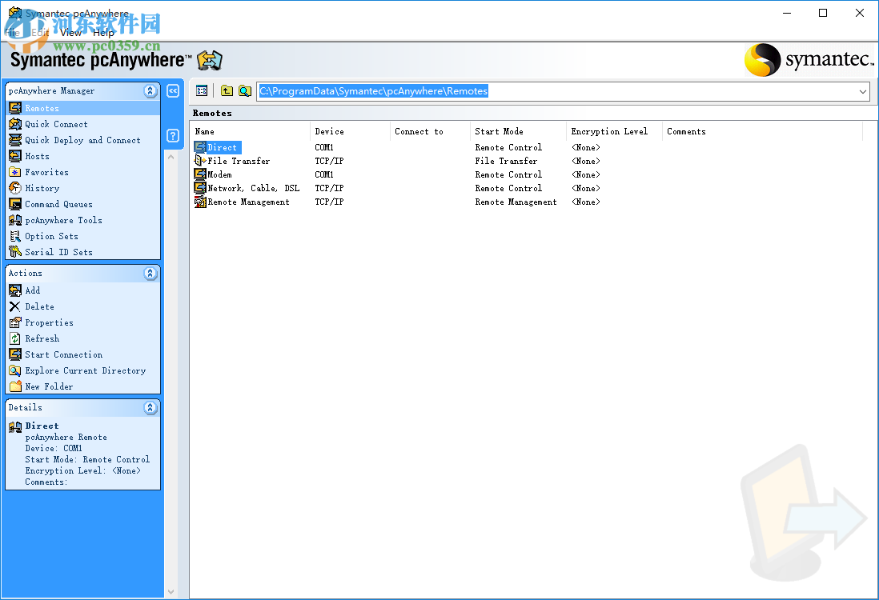Click the search magnifier icon on the toolbar

click(x=244, y=91)
